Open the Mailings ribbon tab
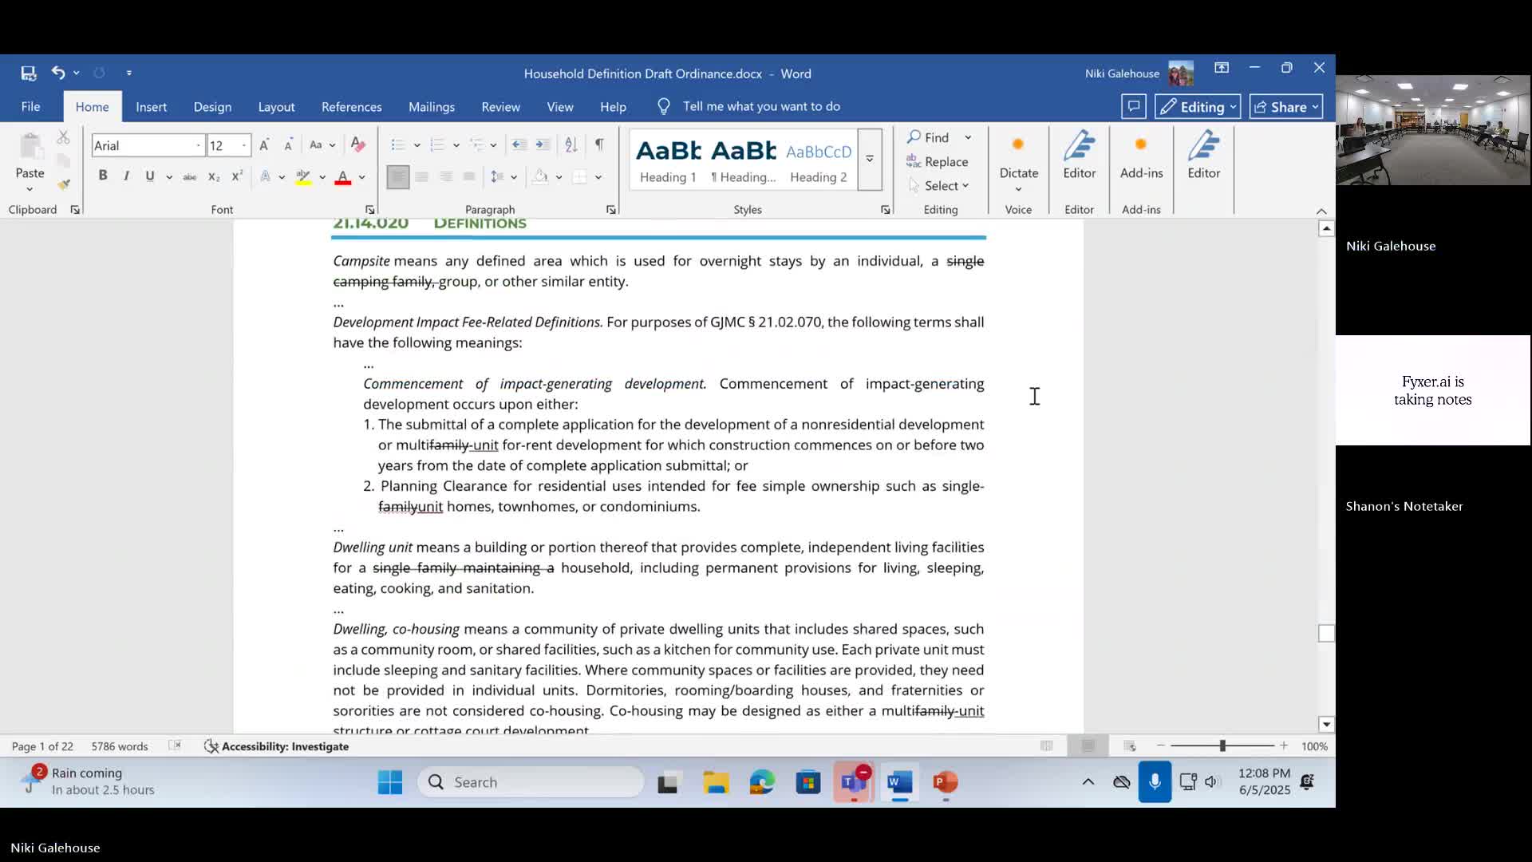Screen dimensions: 1532x862 pos(432,106)
